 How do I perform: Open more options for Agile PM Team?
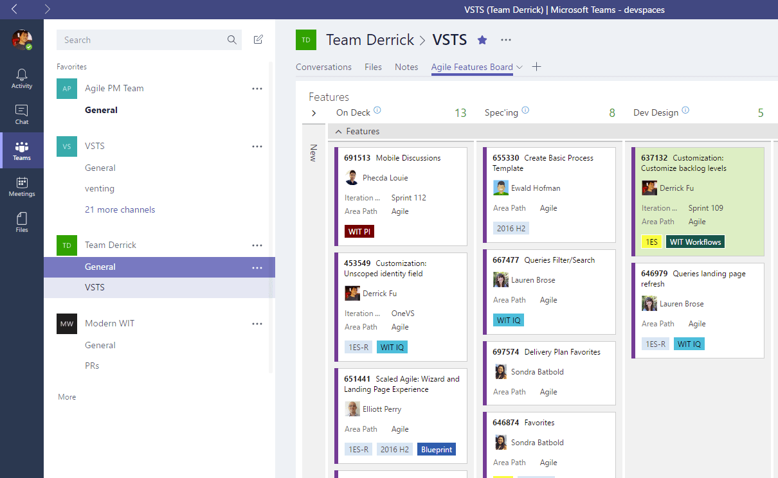click(257, 89)
